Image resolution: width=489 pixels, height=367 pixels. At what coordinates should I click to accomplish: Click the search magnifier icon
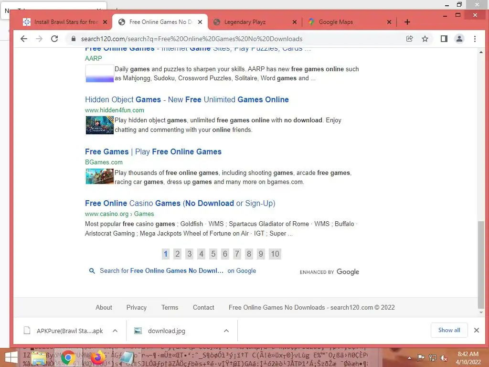coord(92,271)
